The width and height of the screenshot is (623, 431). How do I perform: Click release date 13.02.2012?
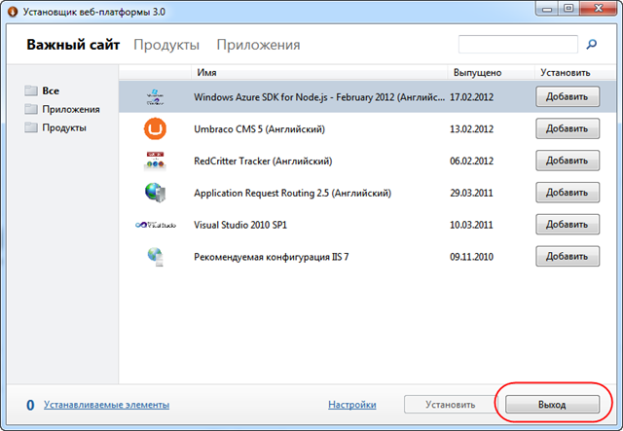click(x=471, y=129)
